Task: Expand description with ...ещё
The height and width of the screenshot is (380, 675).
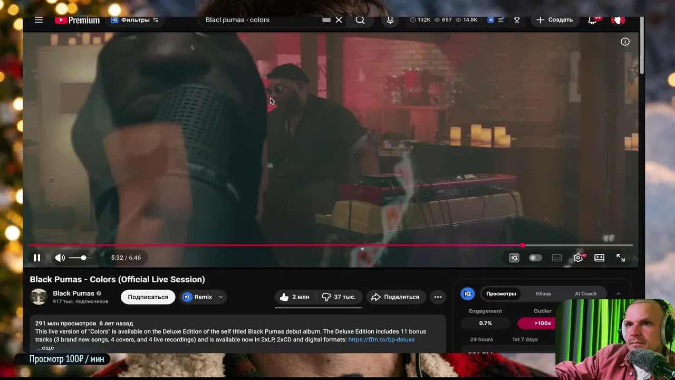Action: [x=45, y=348]
